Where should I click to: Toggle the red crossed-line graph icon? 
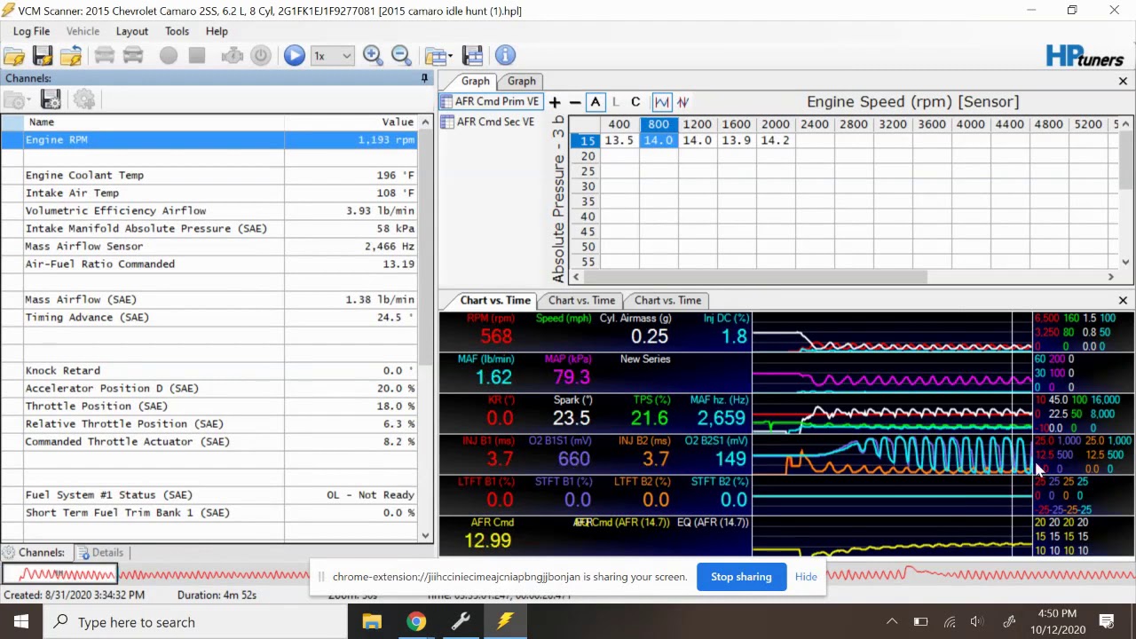pos(682,102)
